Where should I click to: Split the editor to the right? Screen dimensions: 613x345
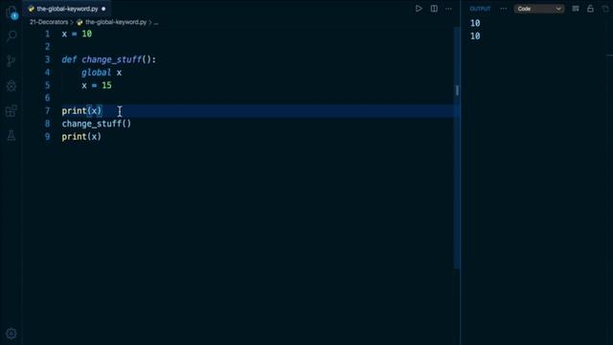pyautogui.click(x=434, y=9)
